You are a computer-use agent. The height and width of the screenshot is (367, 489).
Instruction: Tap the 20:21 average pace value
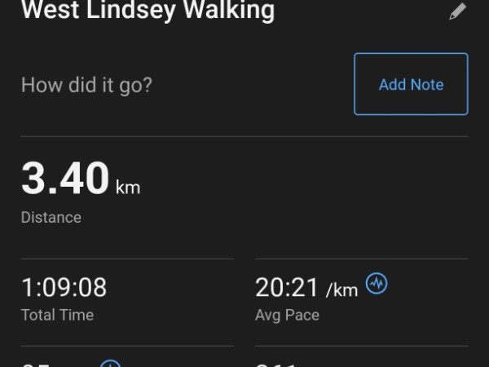point(287,287)
